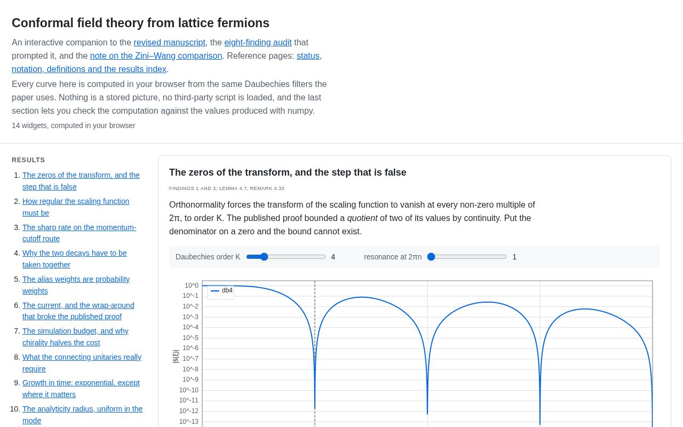Go to 'How regular the scaling function must be'

[76, 207]
